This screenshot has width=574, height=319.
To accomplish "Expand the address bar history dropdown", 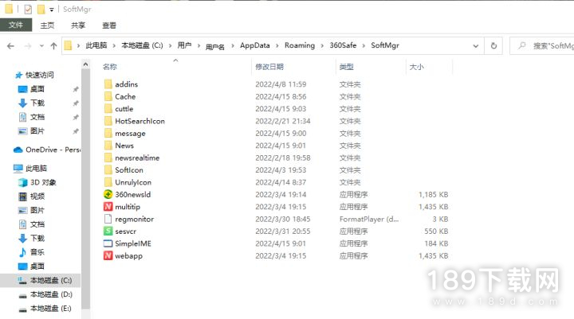I will 475,46.
